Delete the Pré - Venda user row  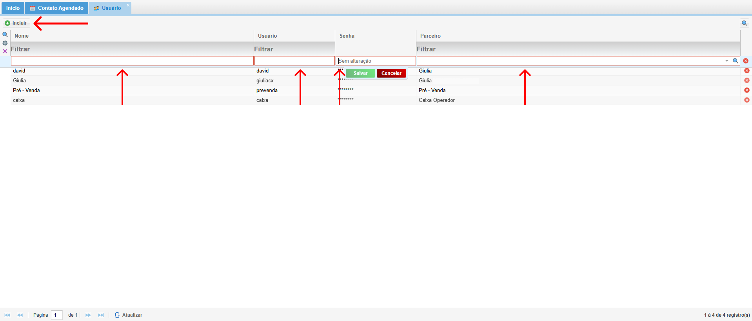pos(747,90)
